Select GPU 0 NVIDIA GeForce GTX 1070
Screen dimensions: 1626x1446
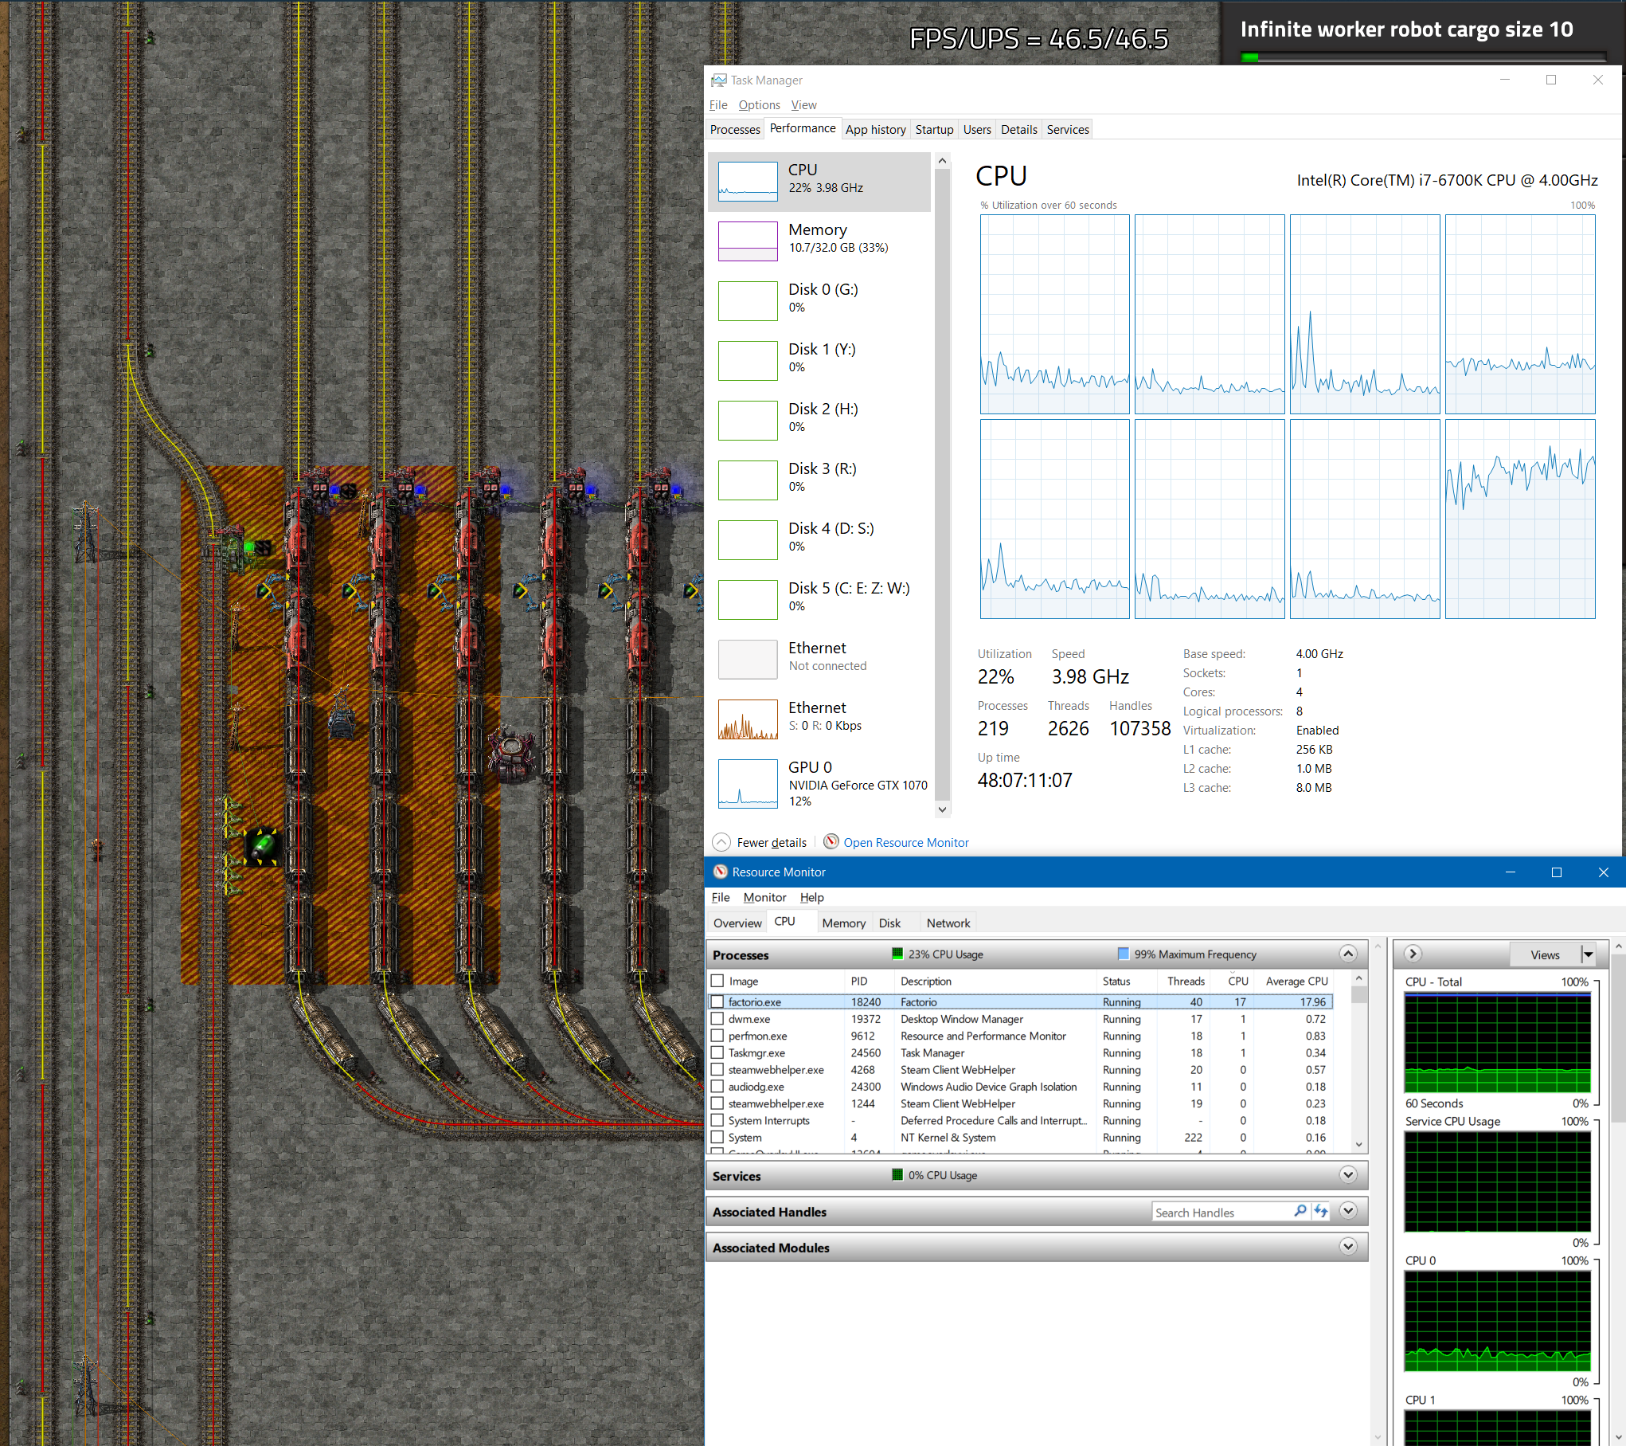[819, 783]
